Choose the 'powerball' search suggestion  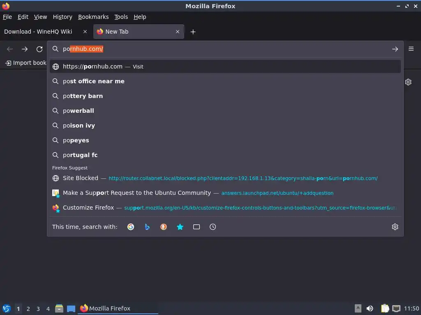click(x=225, y=111)
